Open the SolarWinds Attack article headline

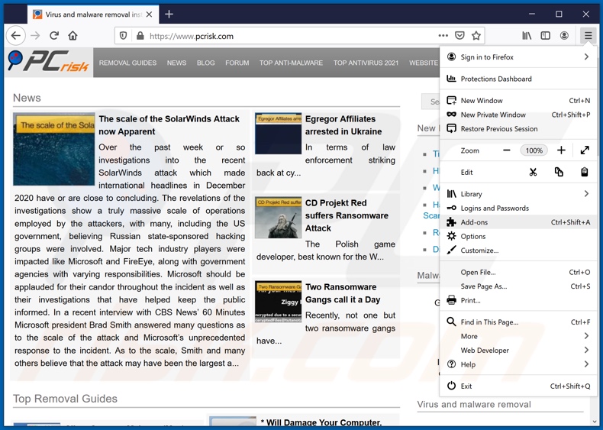point(169,125)
